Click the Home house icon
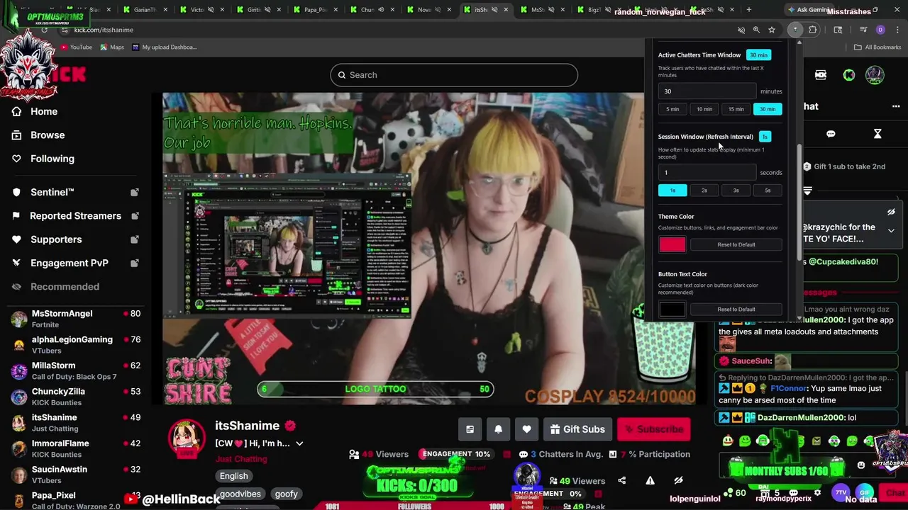The image size is (908, 510). point(16,111)
